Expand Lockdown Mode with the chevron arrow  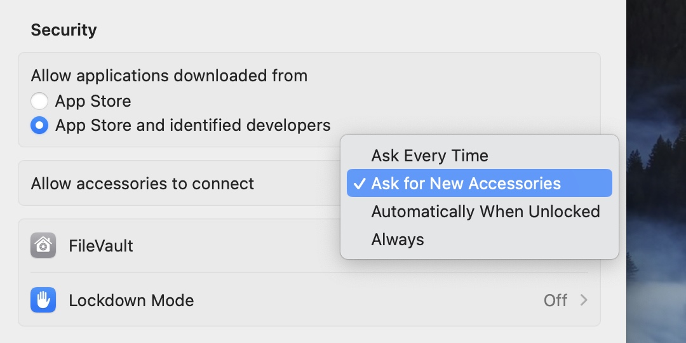(x=584, y=300)
